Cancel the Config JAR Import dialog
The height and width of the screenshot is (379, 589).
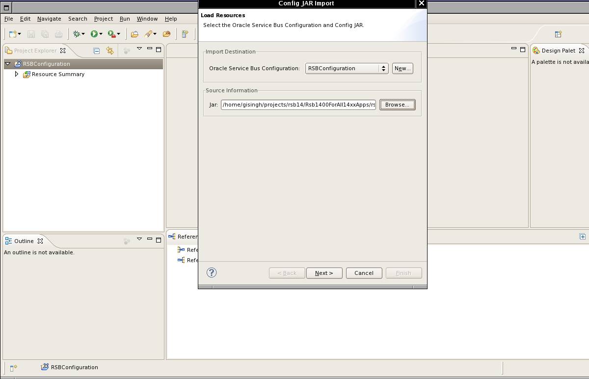coord(364,273)
